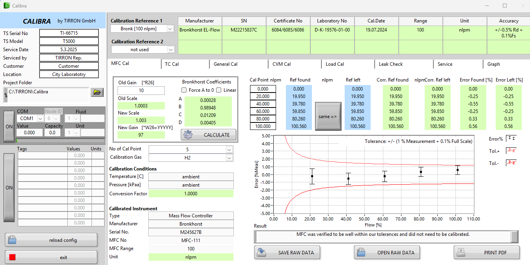Expand the Calibration Gas H2 dropdown
The height and width of the screenshot is (265, 530).
point(229,158)
